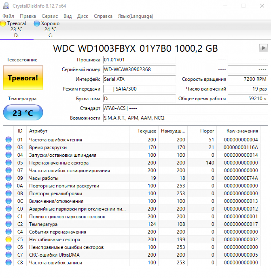271x278 pixels.
Task: Click the blue 23 °C temperature button
Action: 23,113
